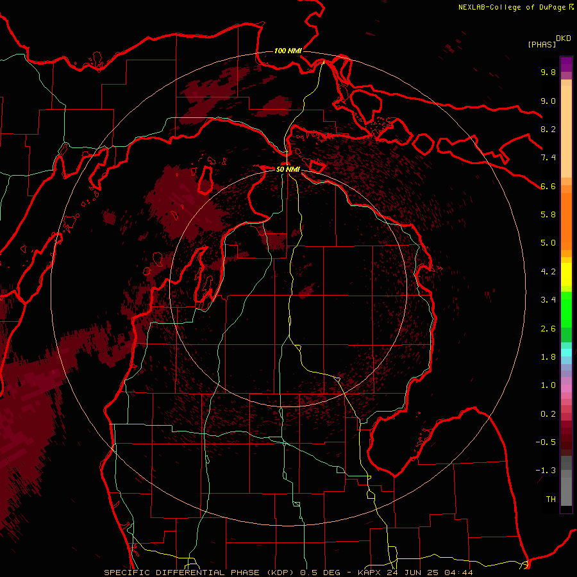This screenshot has width=577, height=577.
Task: Click the 0.5 DEG elevation text
Action: click(x=321, y=573)
